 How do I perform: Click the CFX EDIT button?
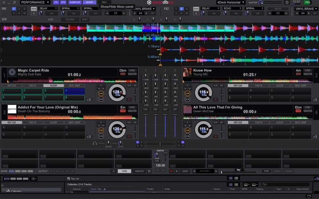click(x=85, y=20)
